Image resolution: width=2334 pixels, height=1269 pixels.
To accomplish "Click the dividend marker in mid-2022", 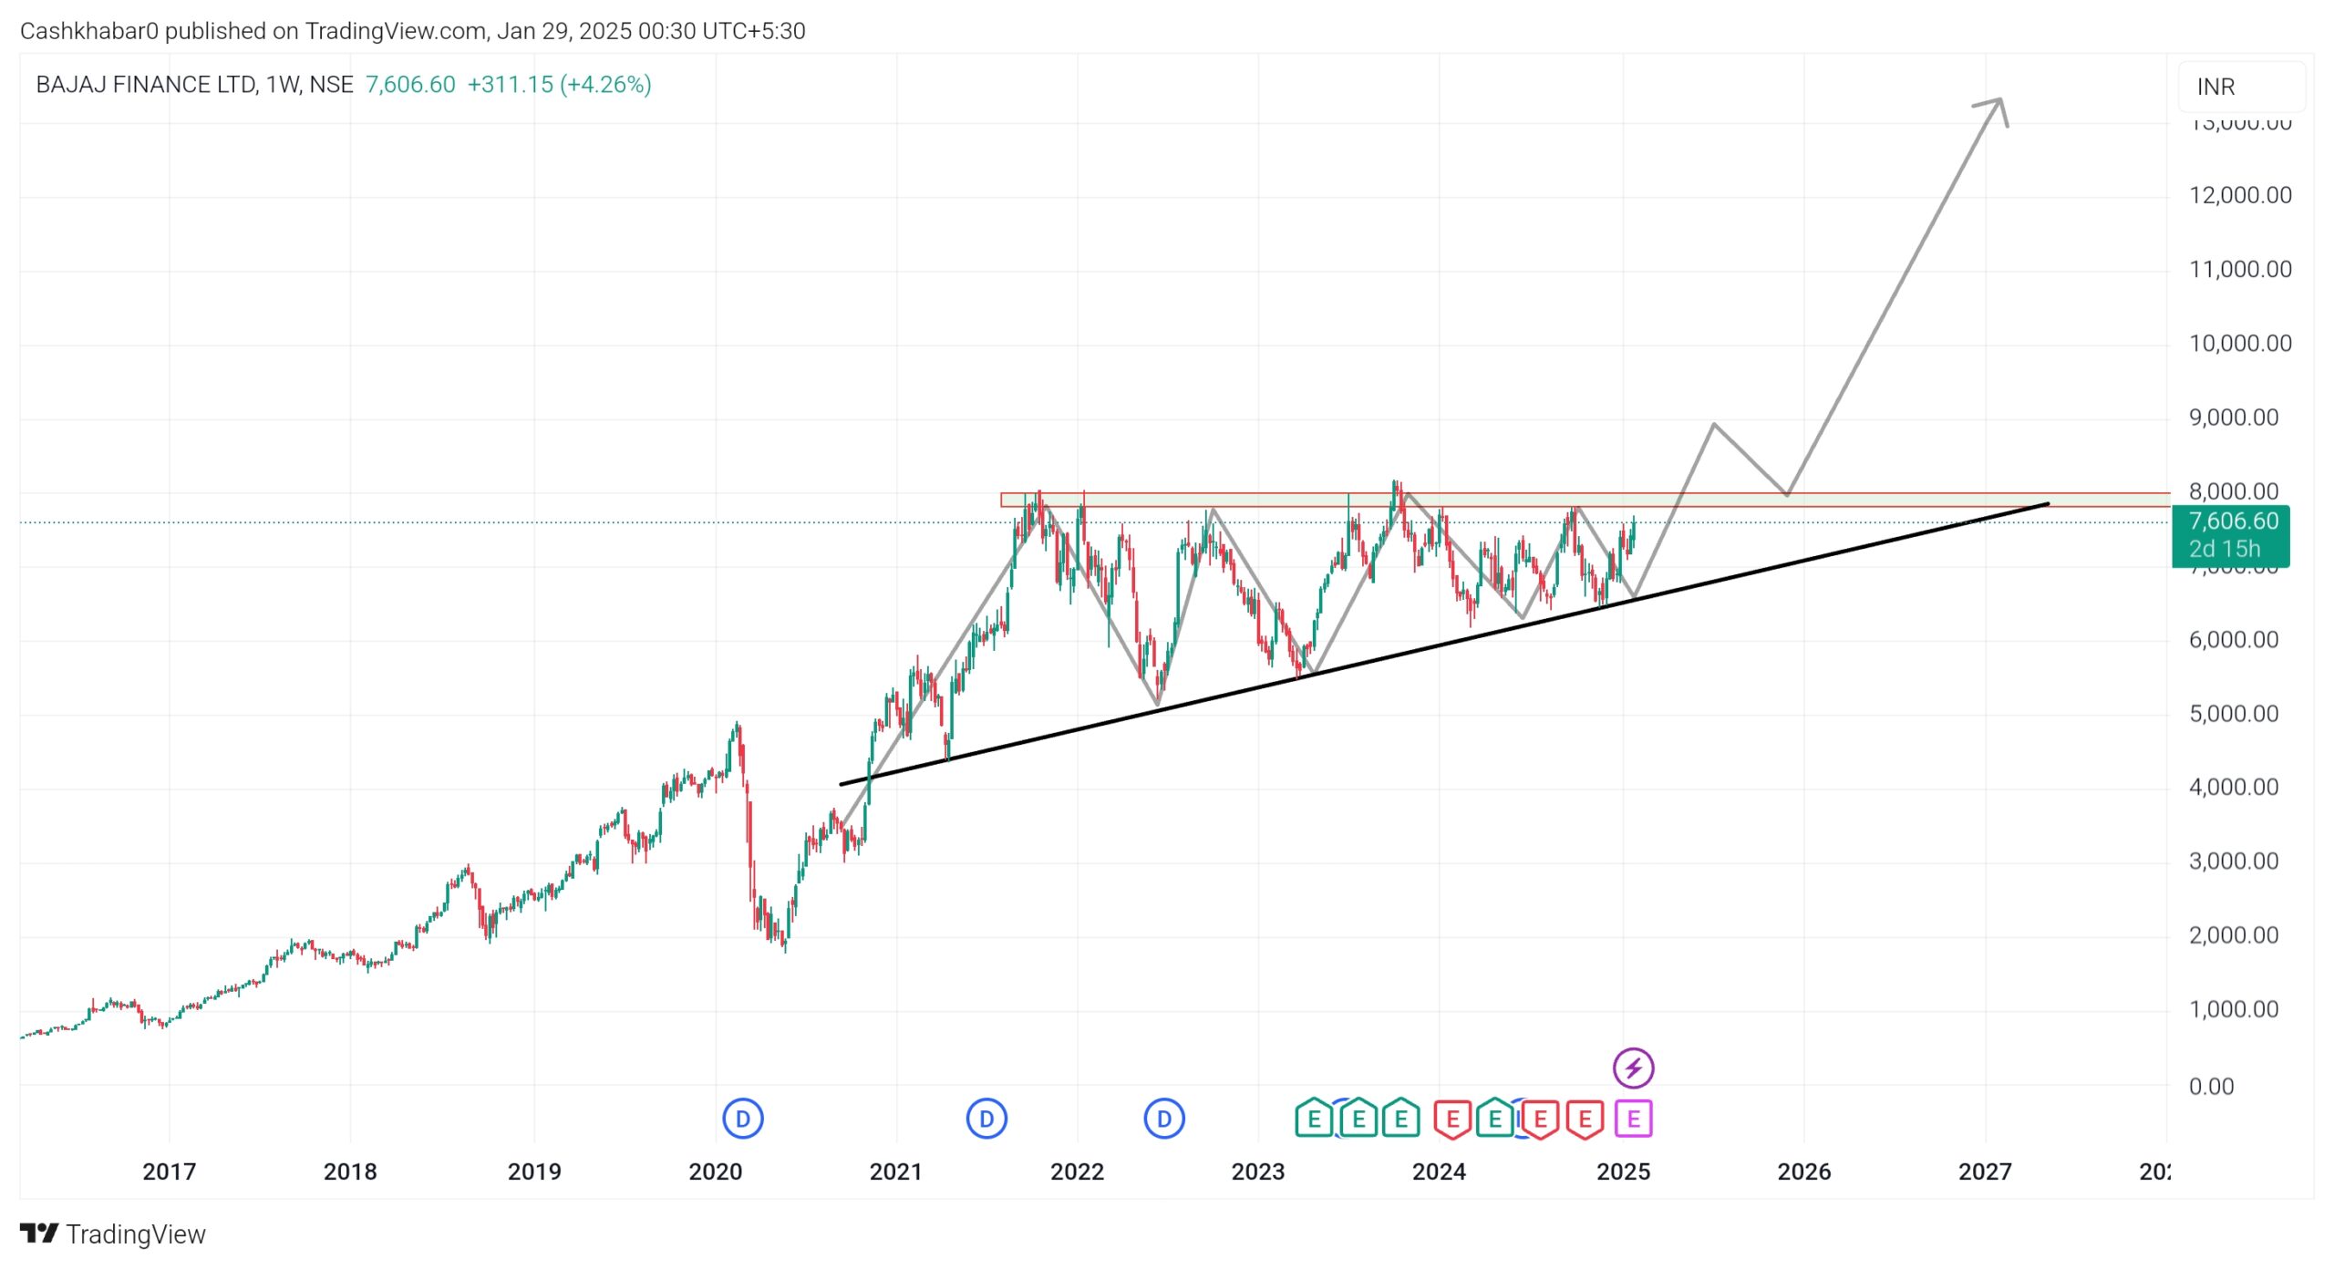I will pos(1163,1119).
